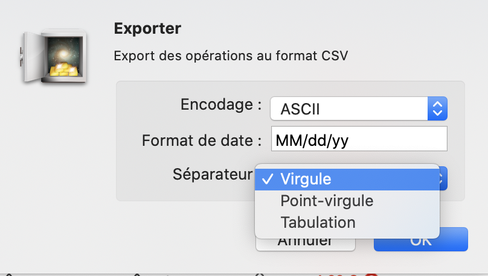Viewport: 488px width, 276px height.
Task: Click the Annuler button
Action: (306, 244)
